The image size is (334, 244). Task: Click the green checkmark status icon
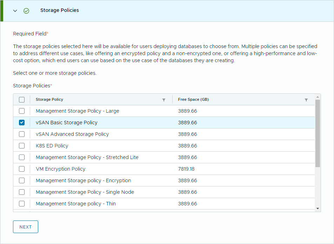pos(26,11)
